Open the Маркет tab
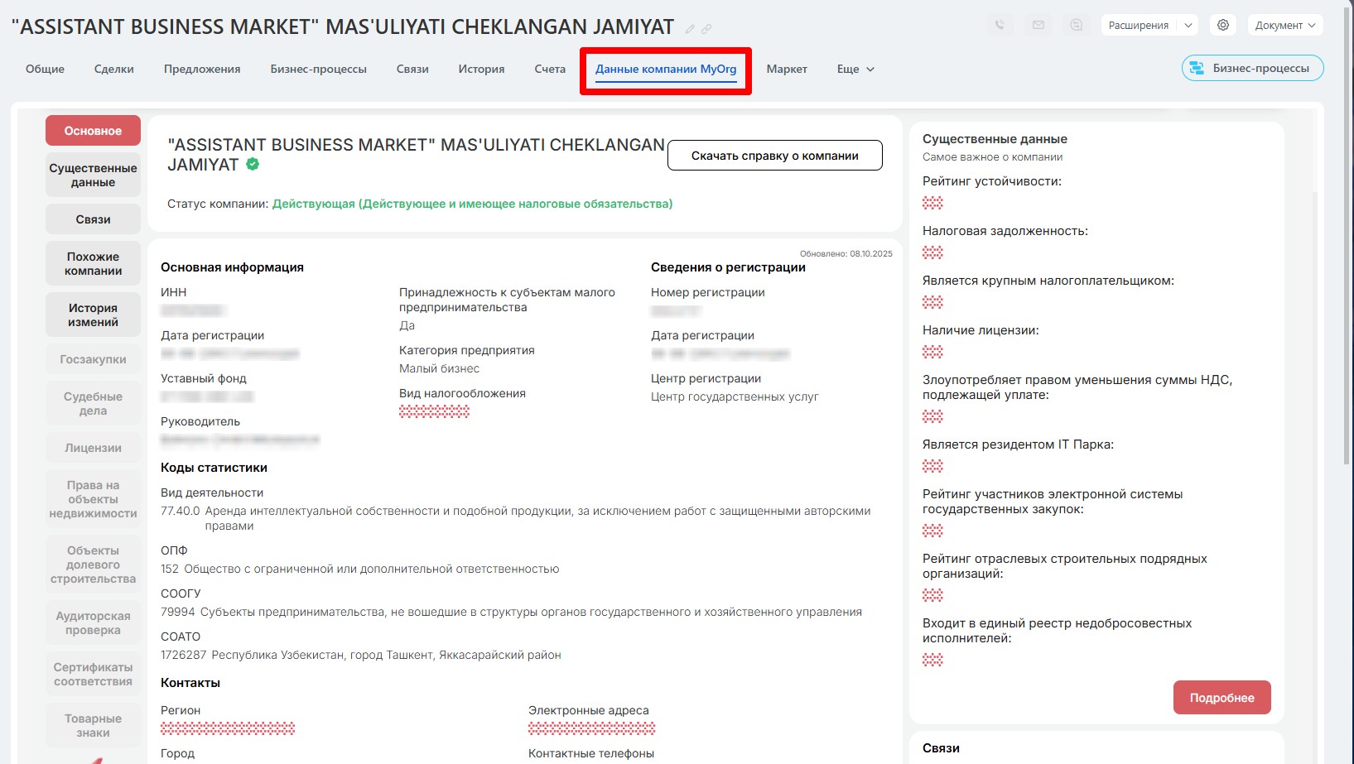 (x=787, y=69)
